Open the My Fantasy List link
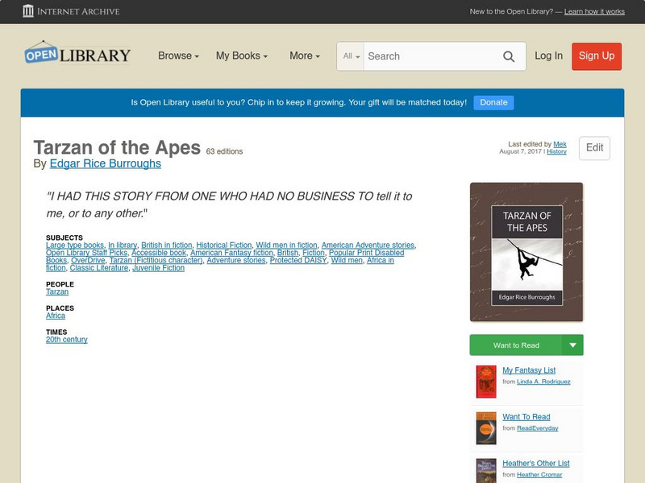Viewport: 645px width, 483px height. [x=529, y=370]
